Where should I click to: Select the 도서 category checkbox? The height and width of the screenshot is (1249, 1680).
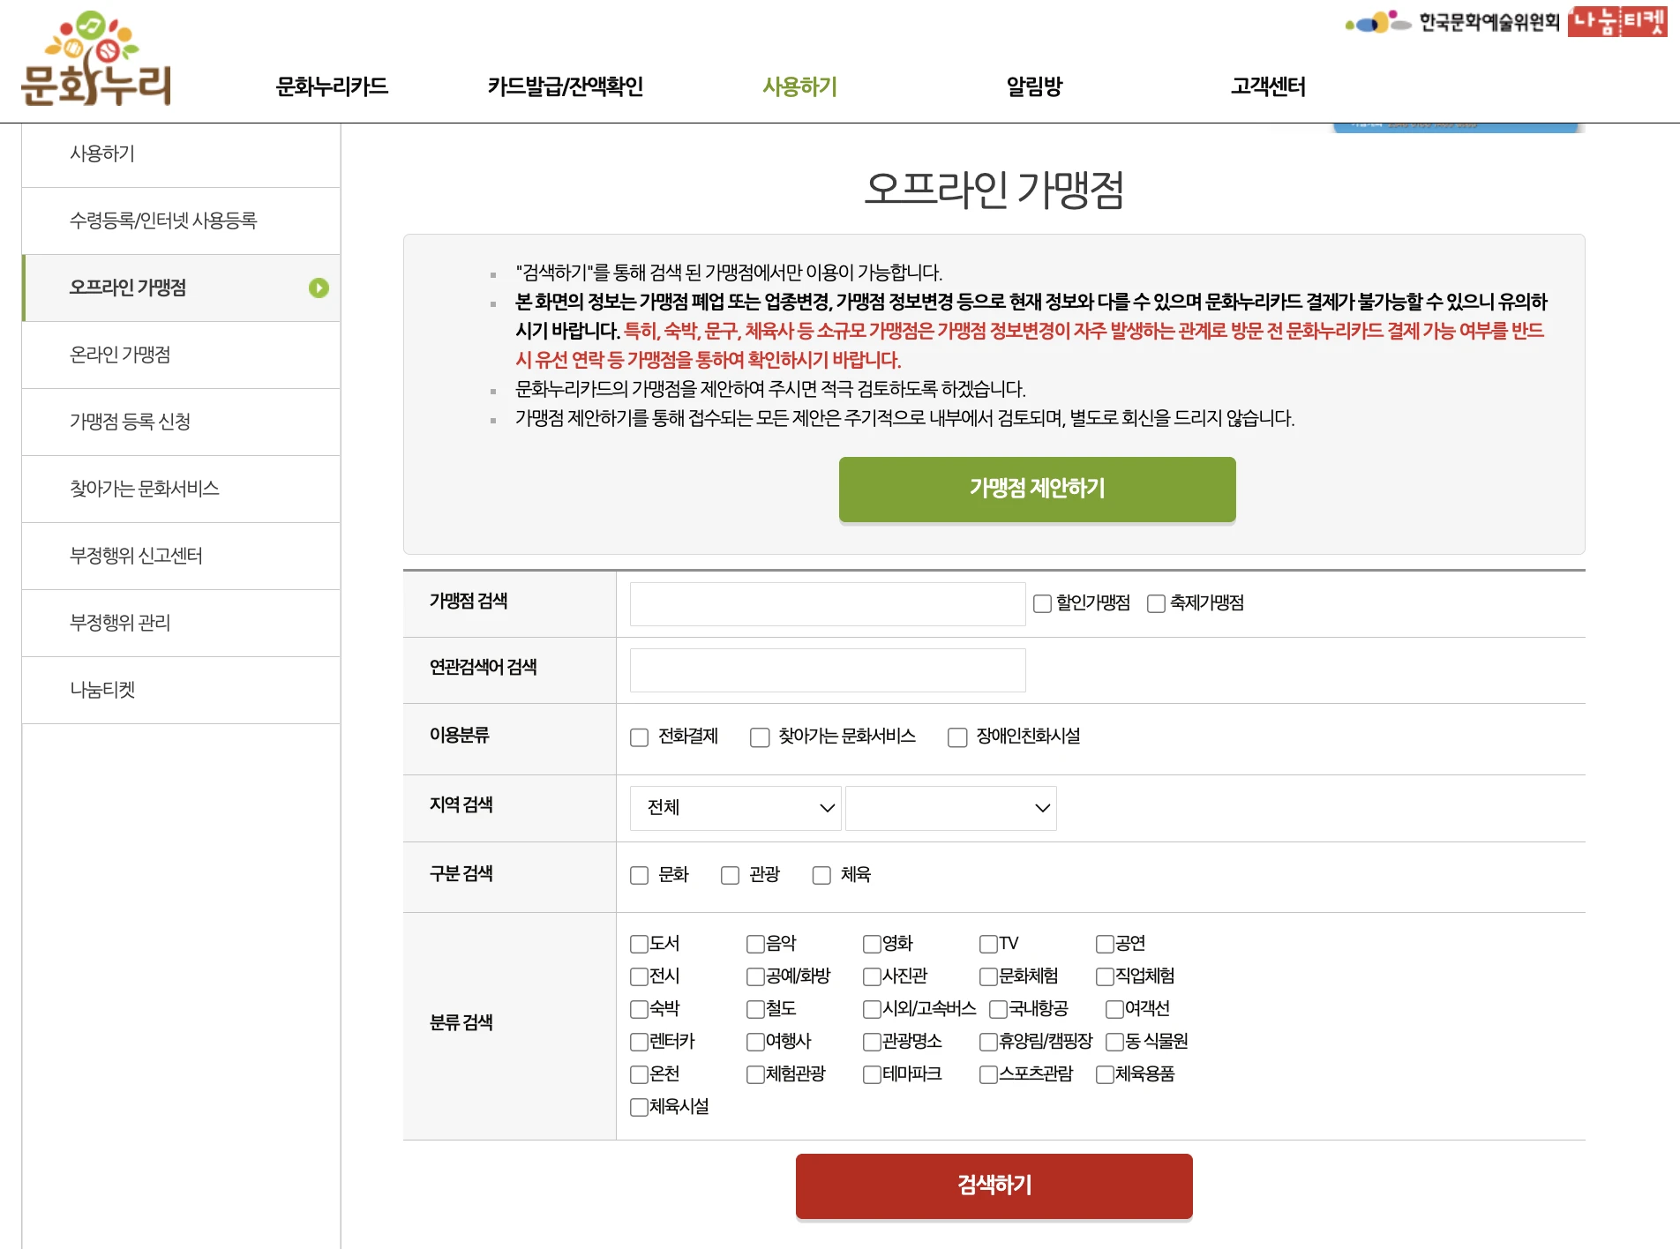pyautogui.click(x=640, y=944)
